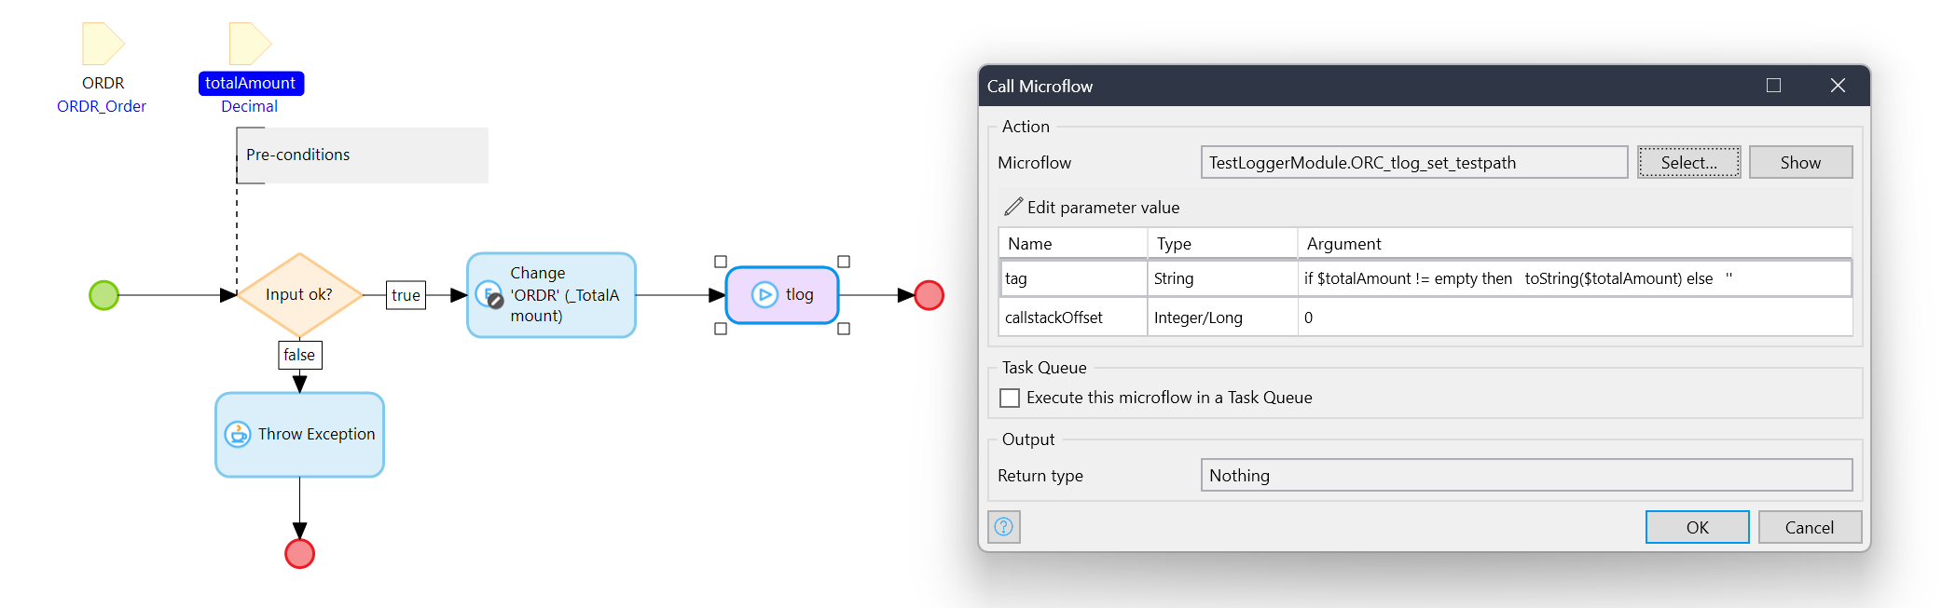This screenshot has height=608, width=1942.
Task: Click the ORDR parameter icon
Action: click(x=103, y=44)
